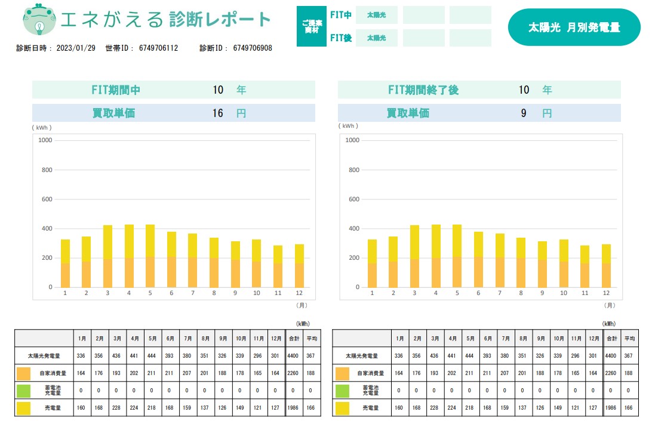Open the 太陽光 月別発電量 pill button
This screenshot has width=652, height=430.
(x=574, y=27)
